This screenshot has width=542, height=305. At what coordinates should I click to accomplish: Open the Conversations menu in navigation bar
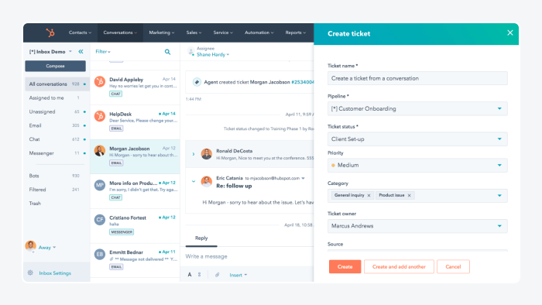pyautogui.click(x=120, y=33)
